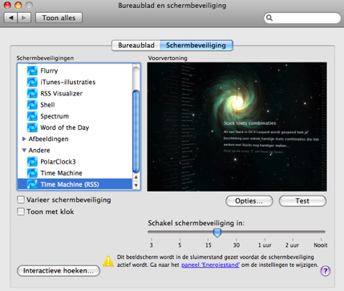
Task: Click the list scrollbar up arrow
Action: tap(136, 177)
